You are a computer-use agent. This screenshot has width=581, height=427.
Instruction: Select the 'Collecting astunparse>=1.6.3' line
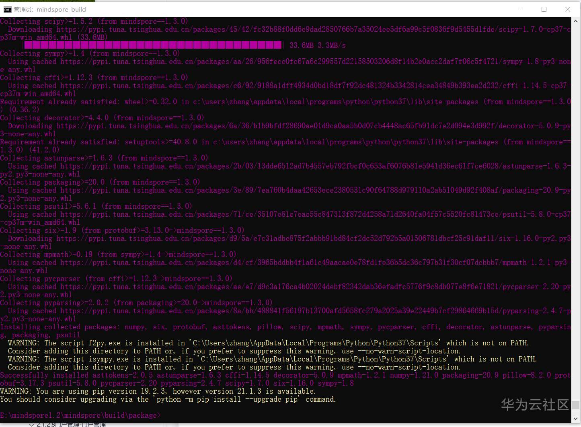click(x=104, y=158)
